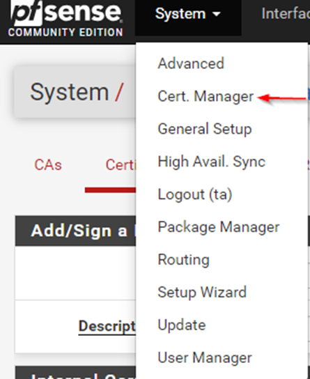The width and height of the screenshot is (310, 379).
Task: Click Logout (ta) in the menu
Action: (x=195, y=194)
